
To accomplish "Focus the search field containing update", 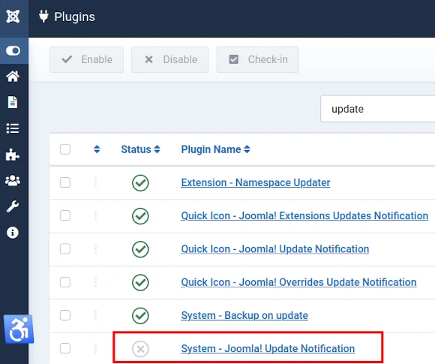I will [377, 109].
